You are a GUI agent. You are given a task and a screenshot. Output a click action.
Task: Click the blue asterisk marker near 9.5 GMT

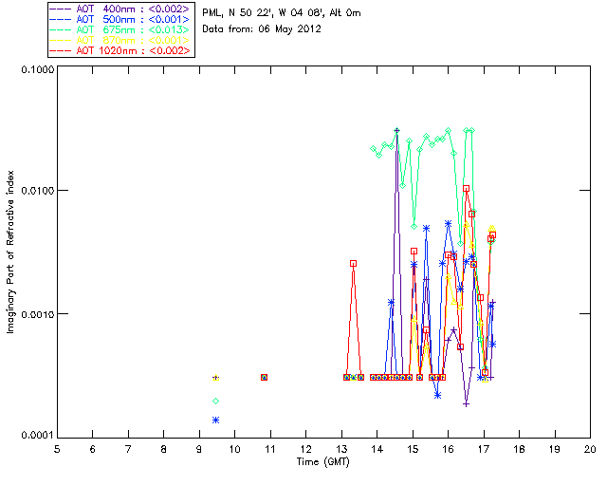pos(216,420)
